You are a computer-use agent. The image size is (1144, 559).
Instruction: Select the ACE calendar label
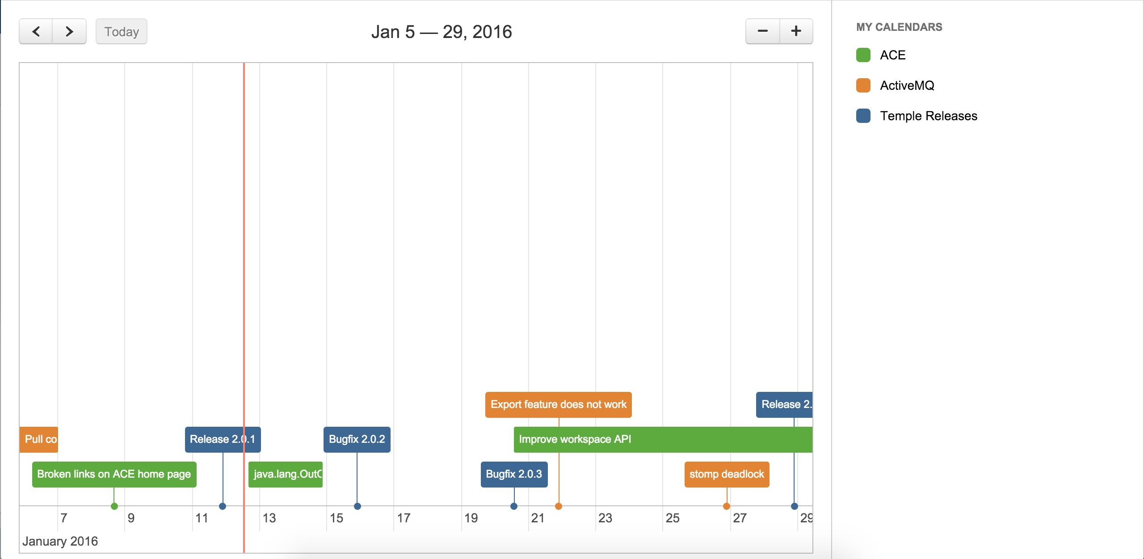pos(892,55)
